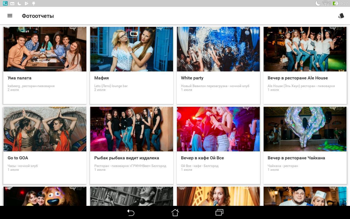Tap the Wi-Fi status icon

pos(325,3)
